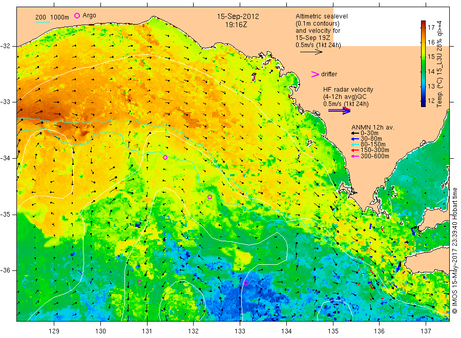
Task: Click the latitude axis label '-33'
Action: pos(5,102)
